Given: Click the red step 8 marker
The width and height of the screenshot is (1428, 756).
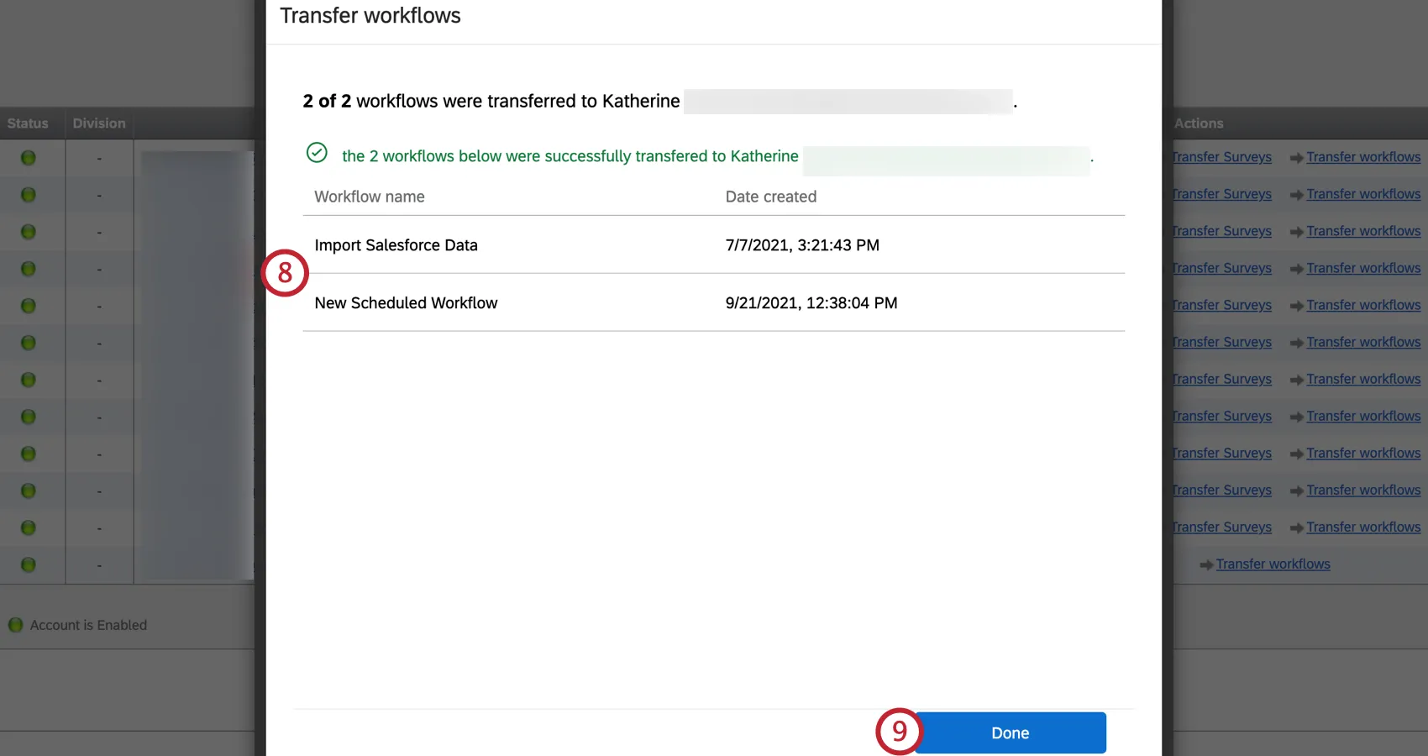Looking at the screenshot, I should click(x=285, y=273).
